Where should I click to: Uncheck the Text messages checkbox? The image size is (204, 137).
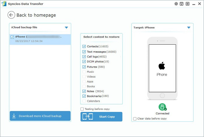coord(84,52)
